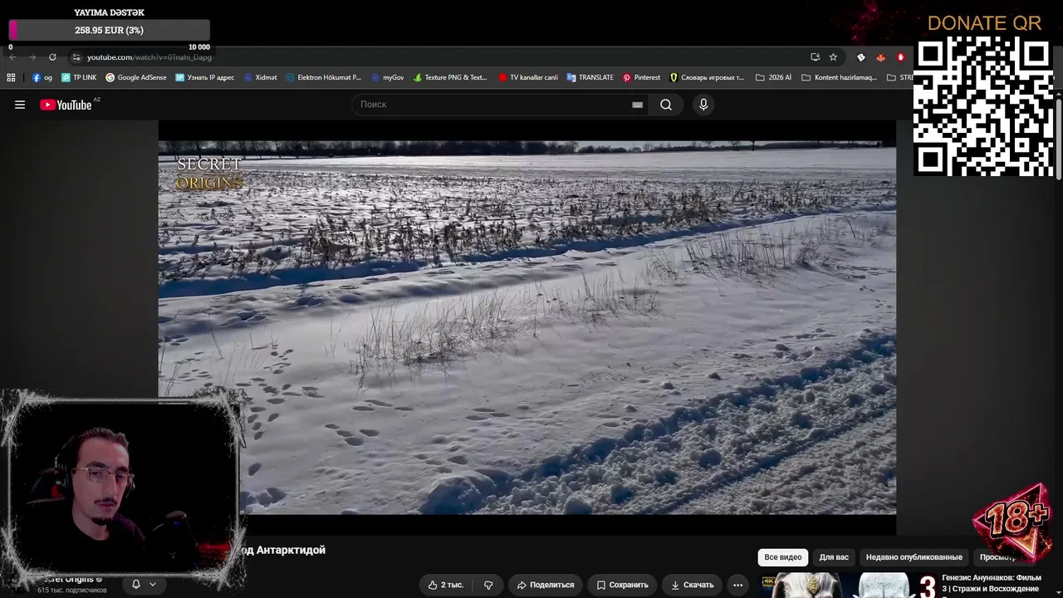
Task: Open the Генезис Ануннаков video thumbnail
Action: (x=849, y=586)
